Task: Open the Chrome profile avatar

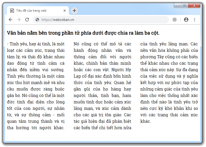Action: click(x=186, y=20)
